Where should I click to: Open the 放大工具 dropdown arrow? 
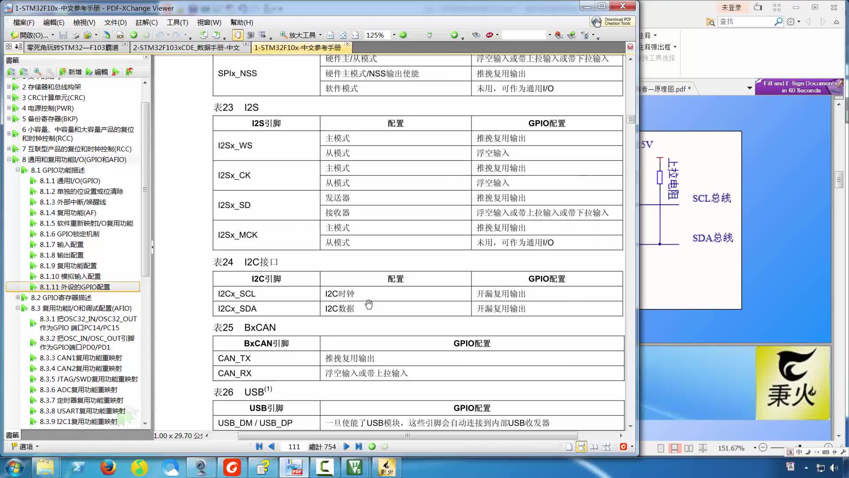[320, 35]
